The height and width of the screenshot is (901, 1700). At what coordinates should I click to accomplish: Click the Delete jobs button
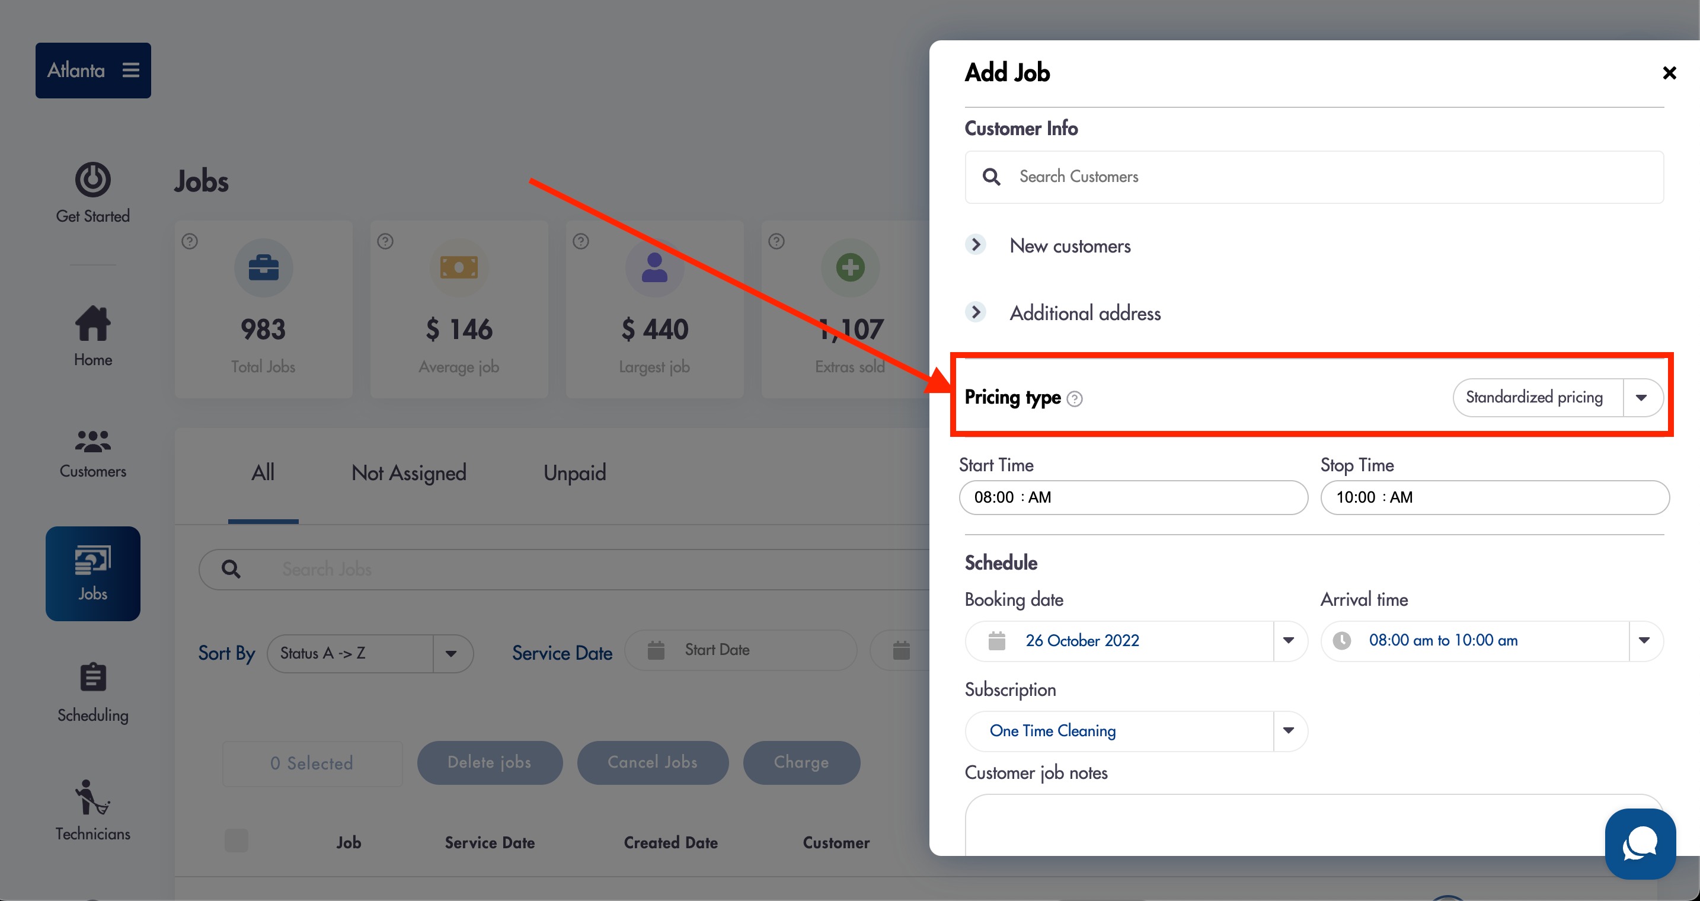coord(490,762)
